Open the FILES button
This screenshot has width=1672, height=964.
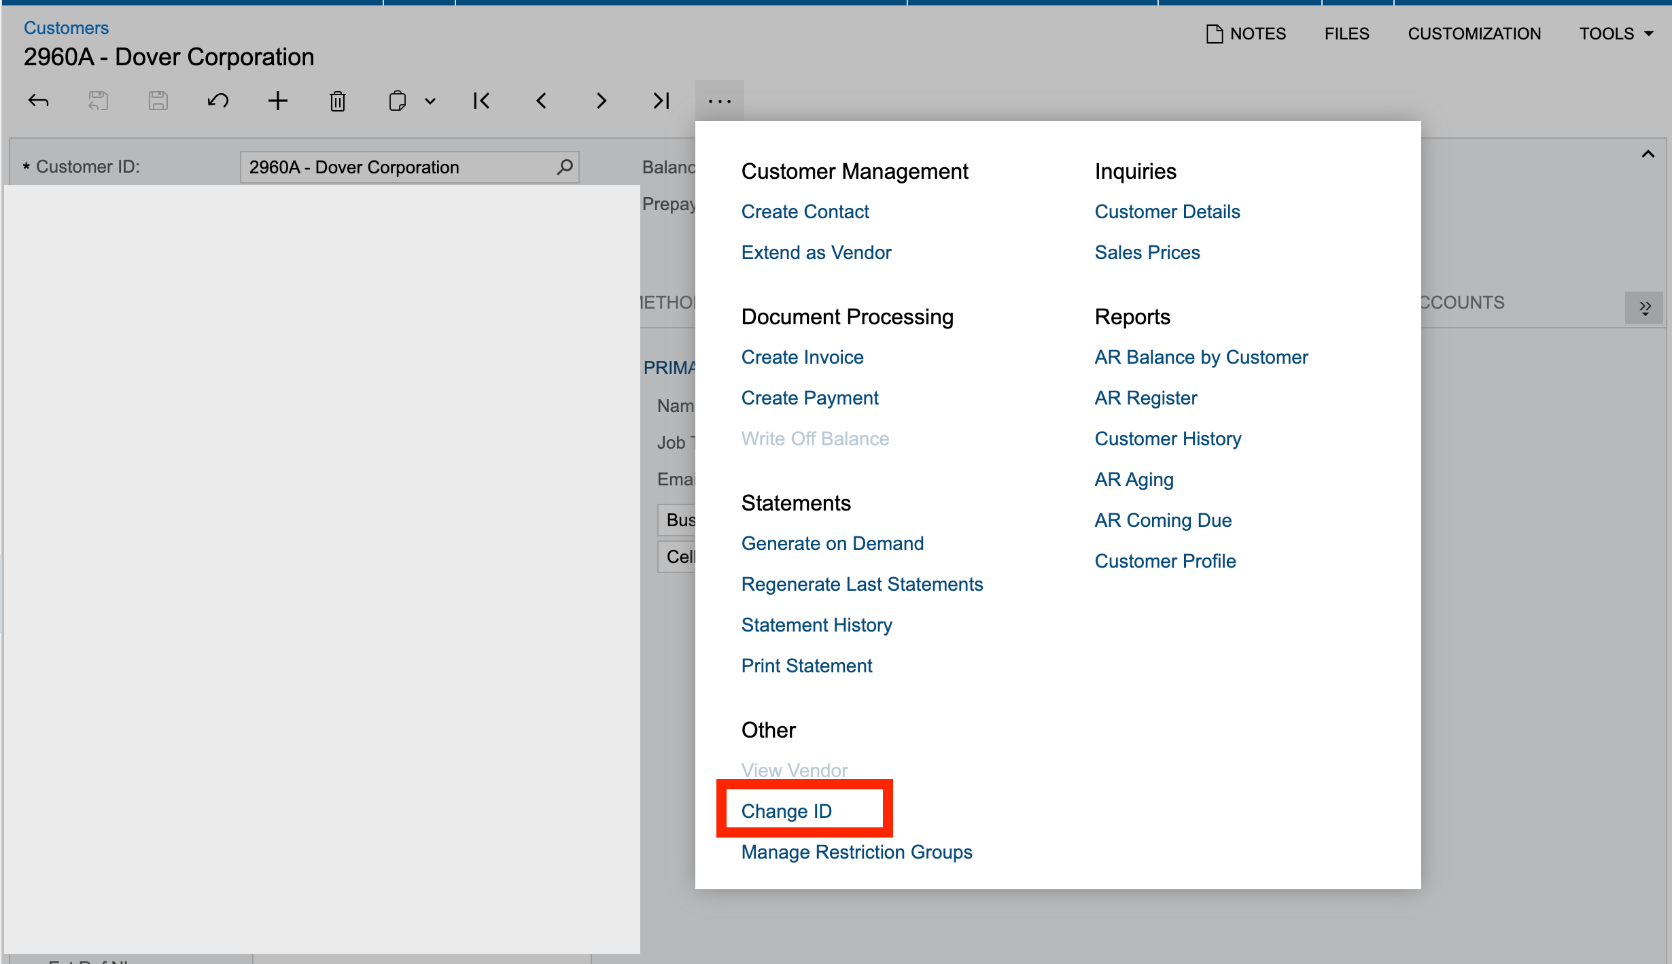click(1347, 33)
